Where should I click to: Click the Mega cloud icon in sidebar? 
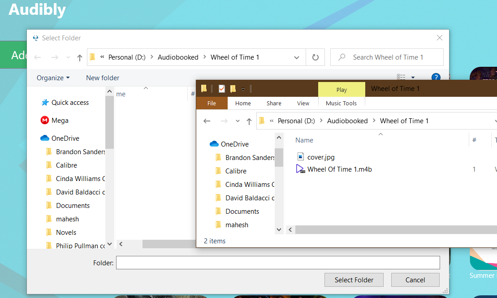[45, 121]
